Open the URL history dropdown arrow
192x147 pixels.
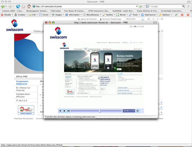click(x=137, y=6)
